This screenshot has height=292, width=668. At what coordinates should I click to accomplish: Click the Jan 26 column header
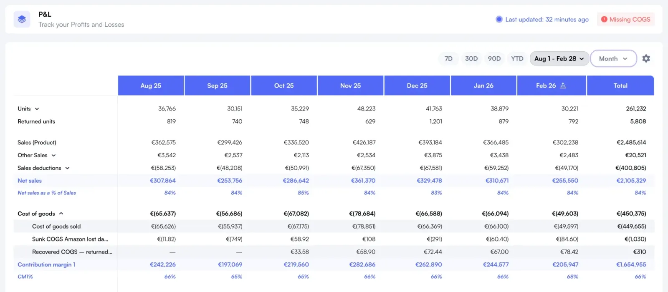coord(483,86)
